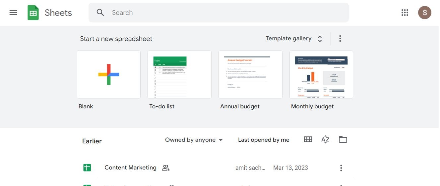
Task: Open the AZ sort options
Action: (x=325, y=139)
